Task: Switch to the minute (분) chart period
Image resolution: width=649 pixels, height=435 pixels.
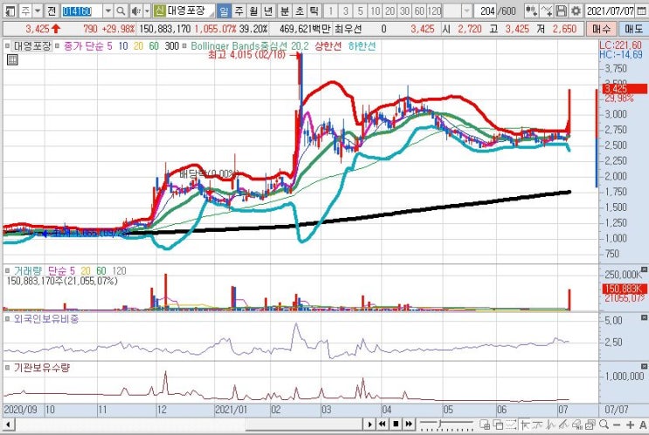Action: click(285, 10)
